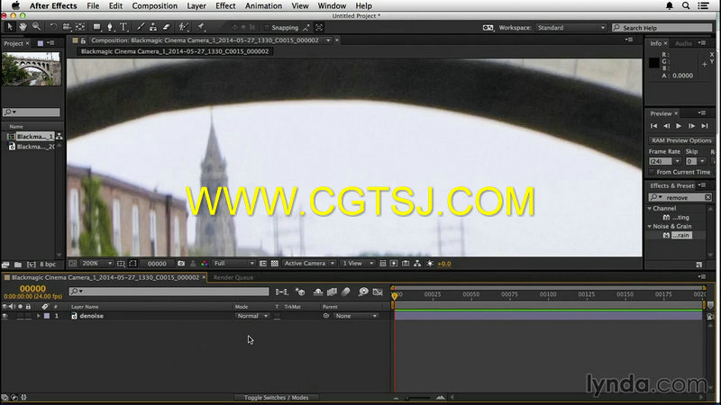Viewport: 721px width, 405px height.
Task: Switch to the Audio panel tab
Action: 683,43
